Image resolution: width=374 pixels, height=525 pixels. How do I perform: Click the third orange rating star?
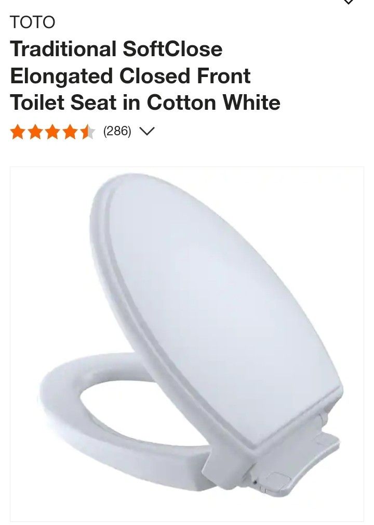tap(53, 131)
